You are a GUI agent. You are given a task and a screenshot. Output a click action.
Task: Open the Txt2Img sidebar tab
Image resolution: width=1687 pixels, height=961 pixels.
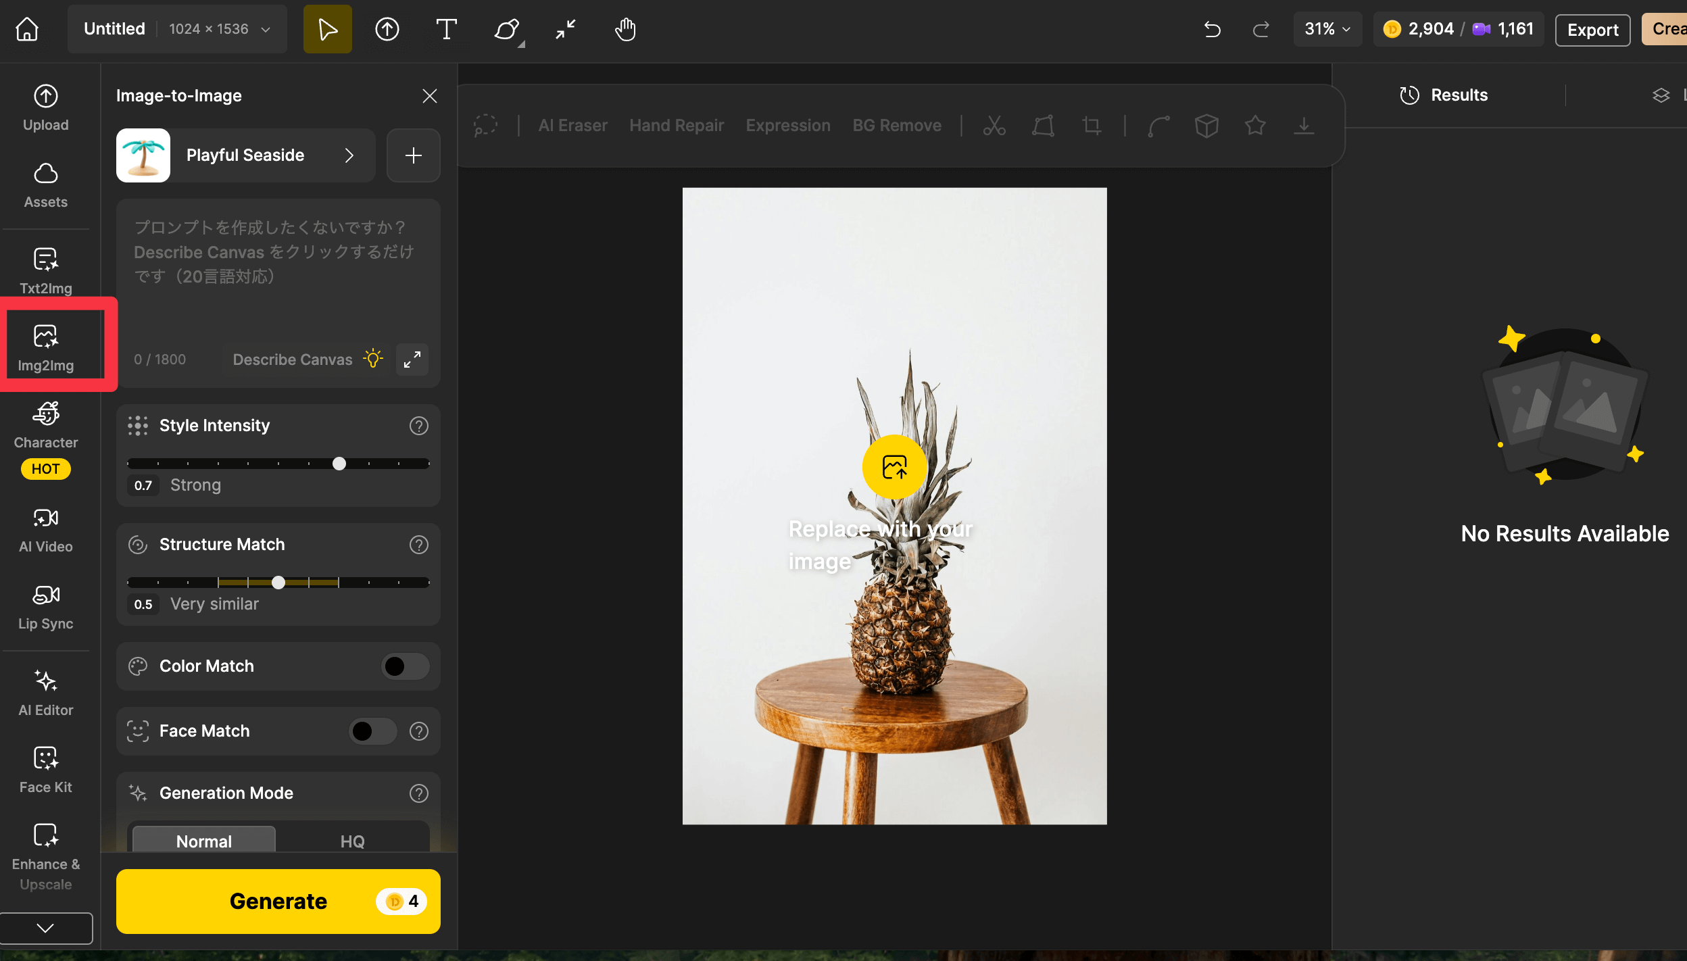46,270
